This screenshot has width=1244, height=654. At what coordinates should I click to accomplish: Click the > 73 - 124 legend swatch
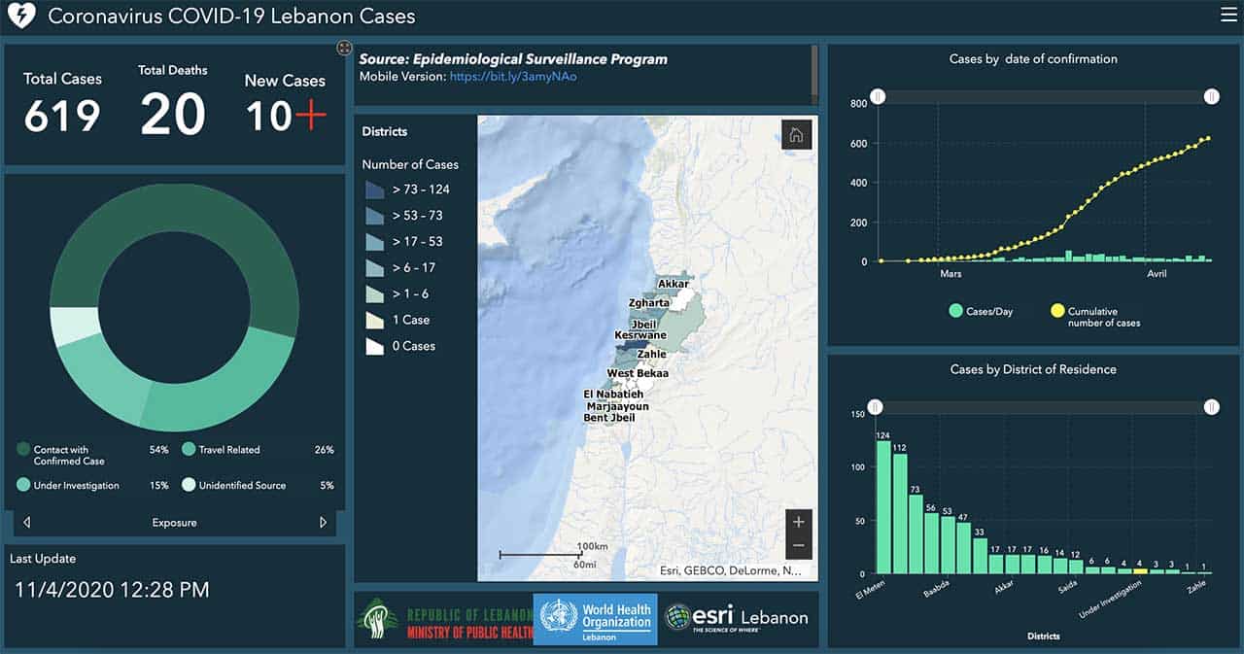374,189
